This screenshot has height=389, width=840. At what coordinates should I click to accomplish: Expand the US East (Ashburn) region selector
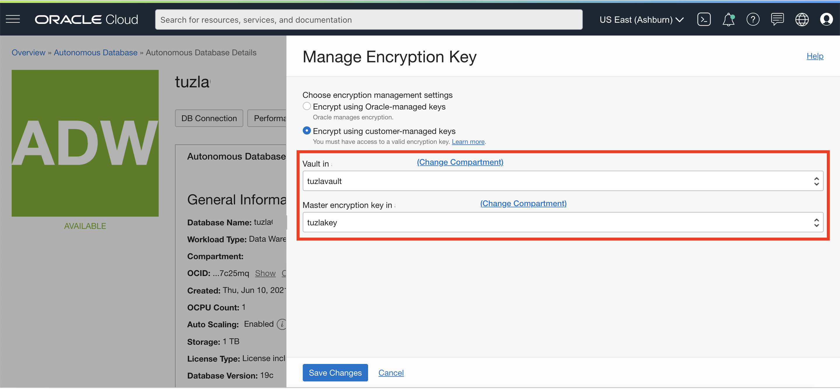click(641, 20)
